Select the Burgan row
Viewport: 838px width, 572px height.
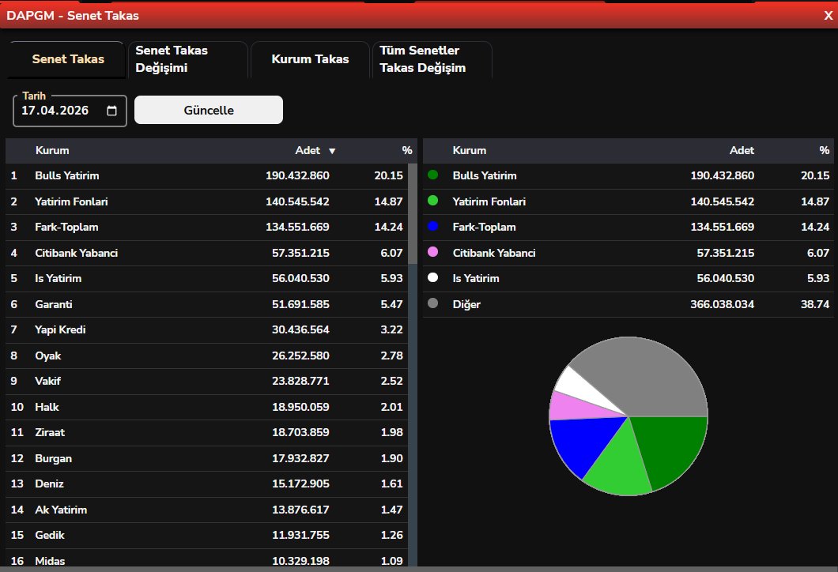click(x=206, y=457)
